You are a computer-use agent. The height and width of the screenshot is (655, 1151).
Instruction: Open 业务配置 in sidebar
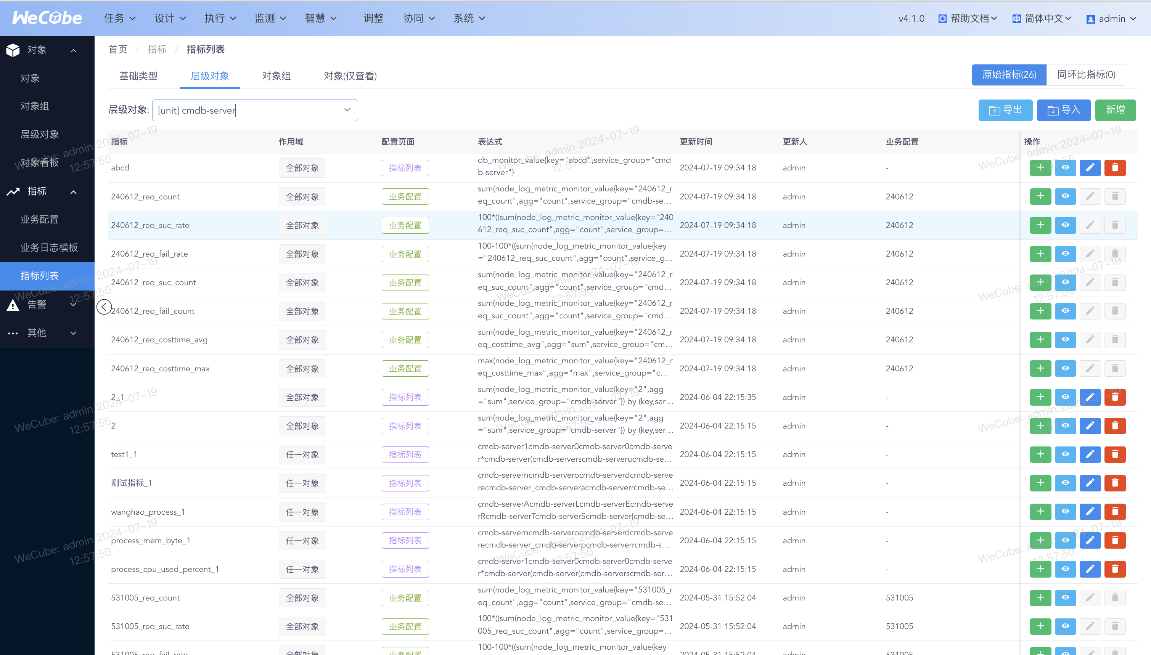coord(40,220)
